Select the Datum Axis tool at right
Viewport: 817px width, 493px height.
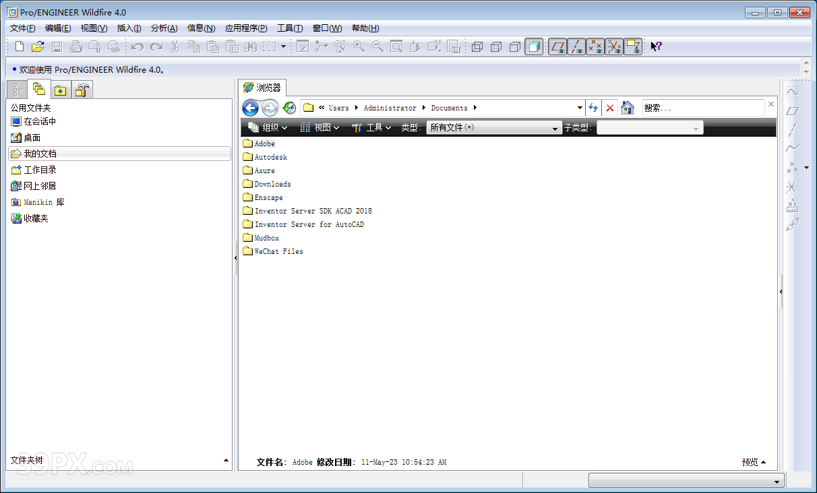[793, 129]
